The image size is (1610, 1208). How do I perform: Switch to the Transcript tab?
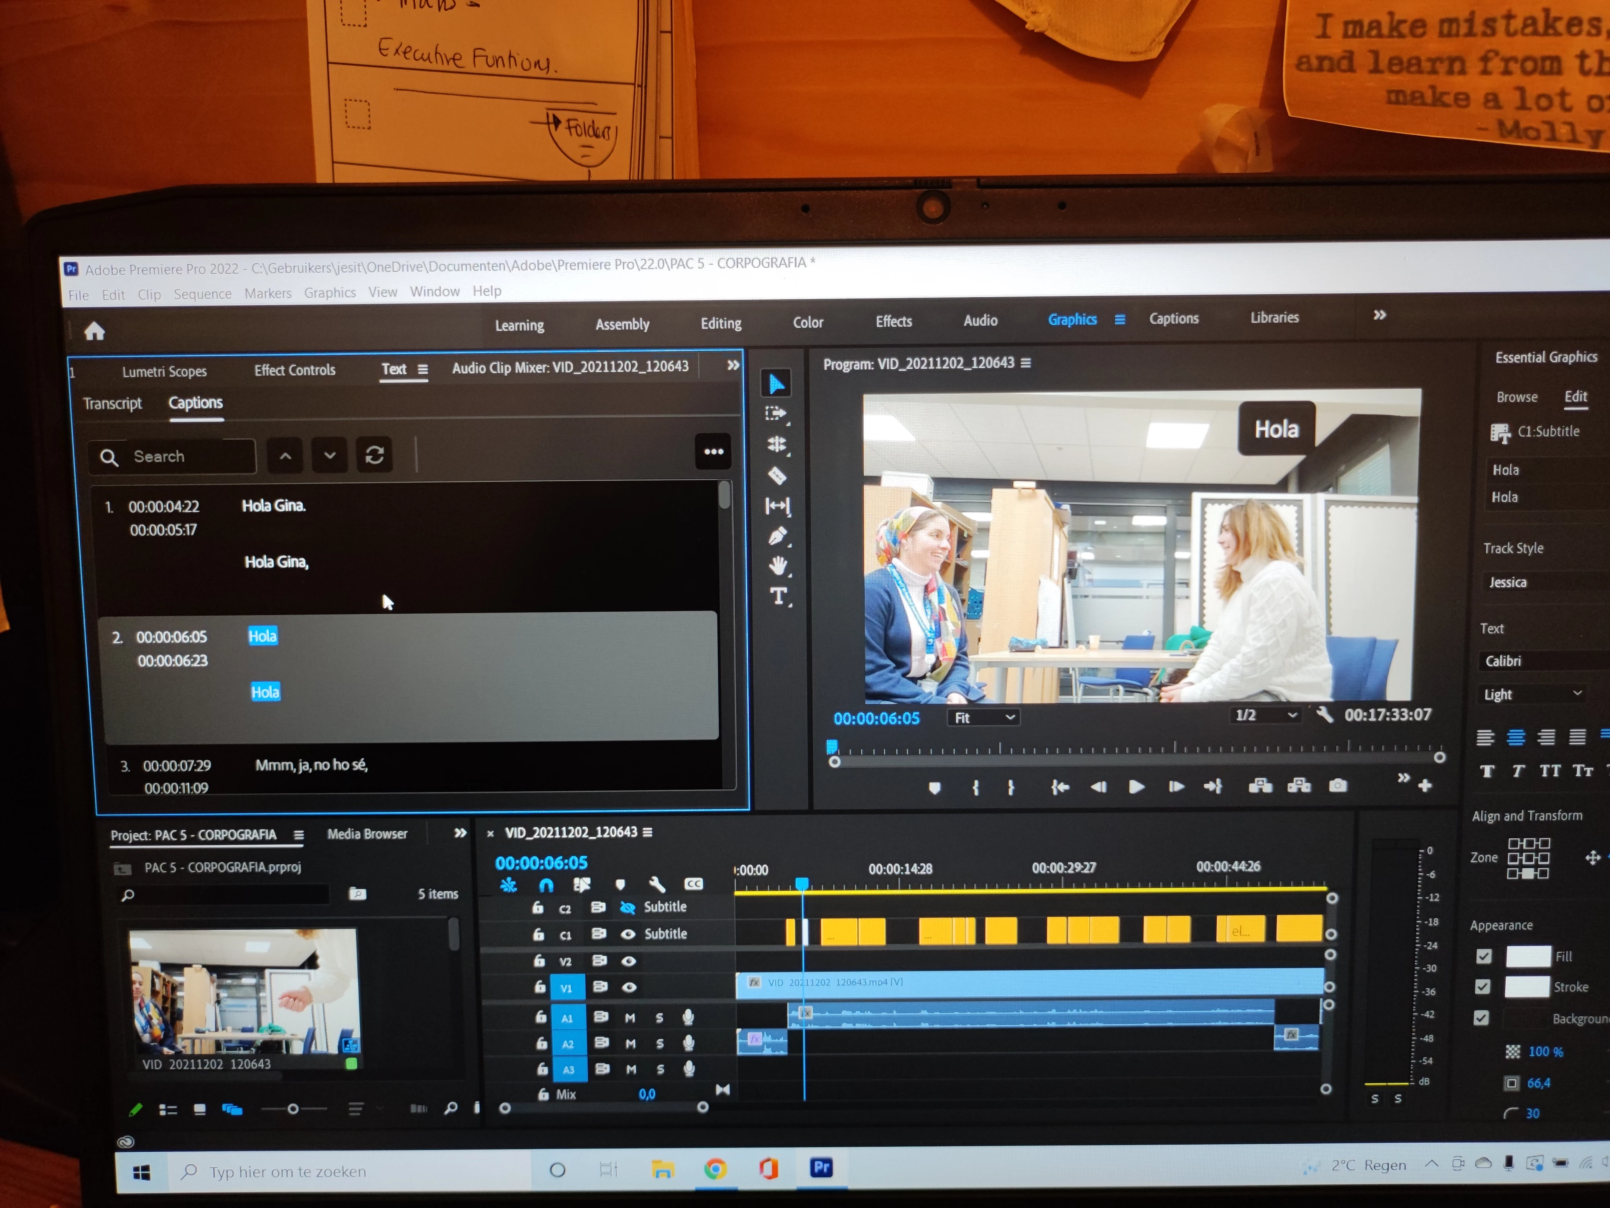click(112, 403)
